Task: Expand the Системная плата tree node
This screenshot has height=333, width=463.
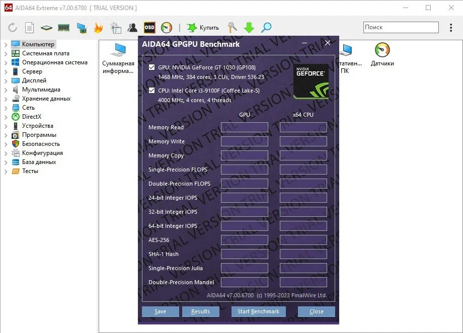Action: pyautogui.click(x=6, y=54)
